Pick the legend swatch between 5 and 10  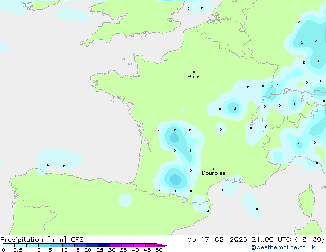point(56,245)
